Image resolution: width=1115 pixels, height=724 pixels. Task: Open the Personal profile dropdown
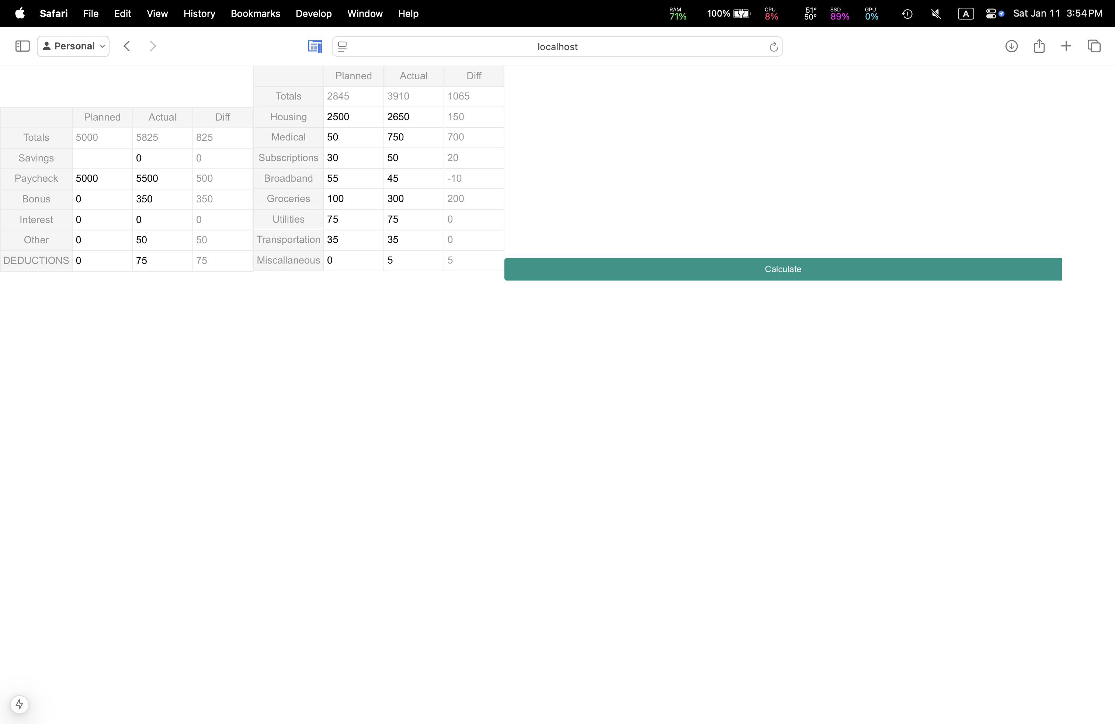(73, 46)
